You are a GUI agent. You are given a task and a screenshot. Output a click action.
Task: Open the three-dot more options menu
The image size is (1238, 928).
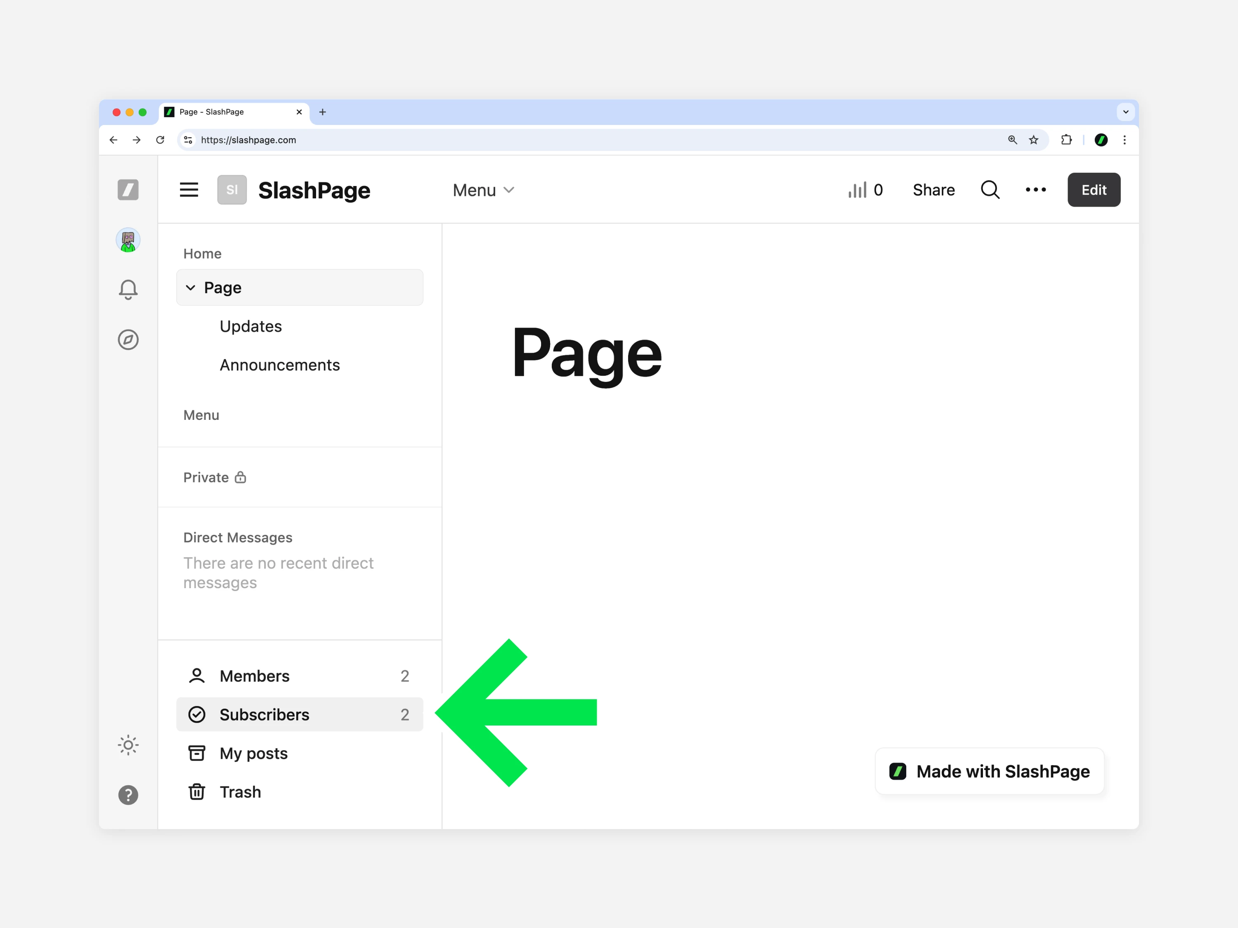point(1035,190)
